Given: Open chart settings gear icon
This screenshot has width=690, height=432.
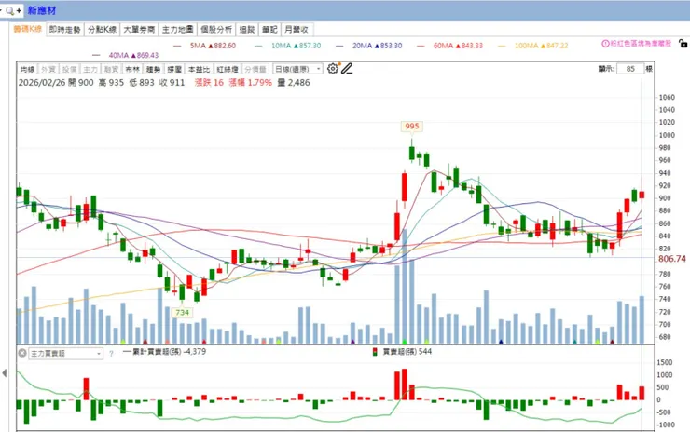Looking at the screenshot, I should click(333, 69).
